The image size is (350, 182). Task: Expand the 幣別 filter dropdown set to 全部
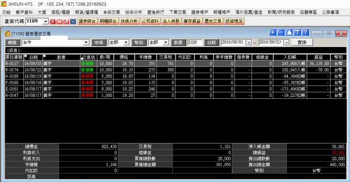coord(166,42)
